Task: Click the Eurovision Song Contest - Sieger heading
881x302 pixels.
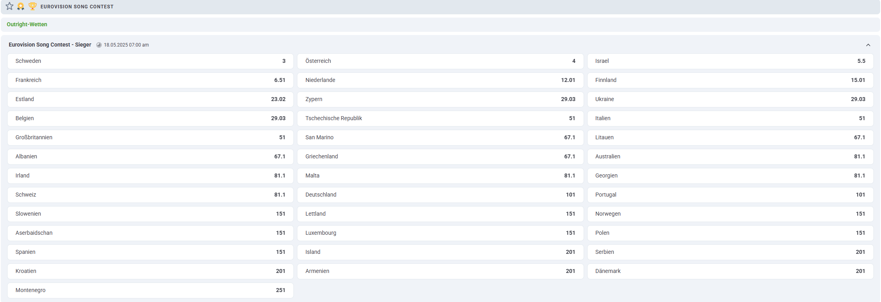Action: 50,45
